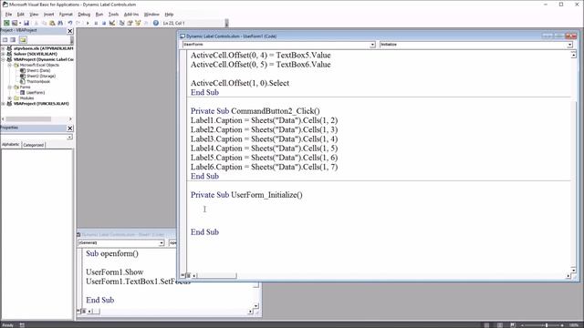584x328 pixels.
Task: Click the Run Sub play icon
Action: pyautogui.click(x=88, y=23)
